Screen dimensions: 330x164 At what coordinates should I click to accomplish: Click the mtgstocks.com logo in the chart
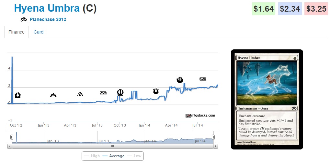(200, 115)
